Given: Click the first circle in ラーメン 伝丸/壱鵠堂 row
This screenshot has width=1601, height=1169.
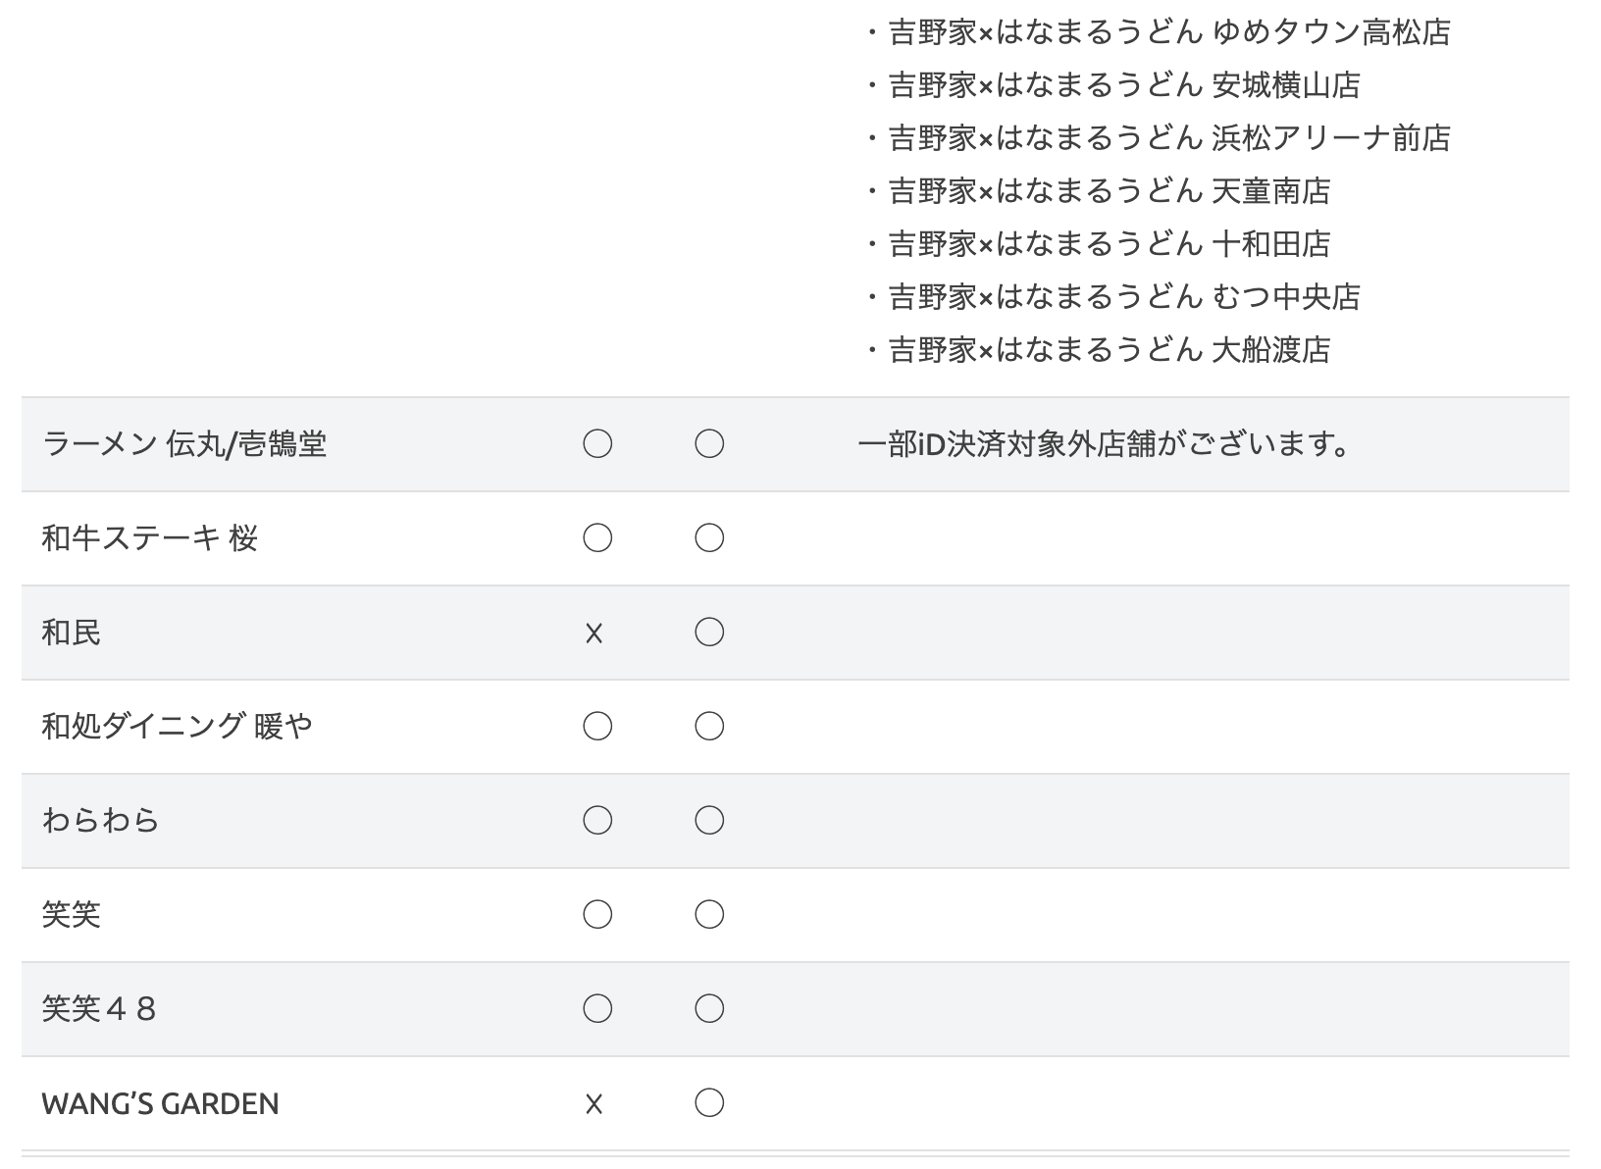Looking at the screenshot, I should click(597, 444).
